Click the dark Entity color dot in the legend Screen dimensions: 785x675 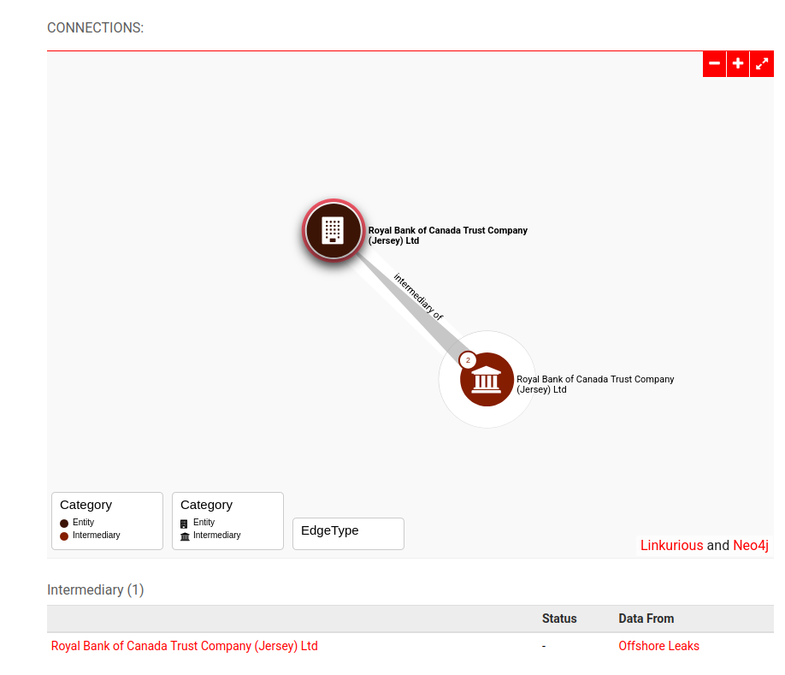(x=64, y=523)
